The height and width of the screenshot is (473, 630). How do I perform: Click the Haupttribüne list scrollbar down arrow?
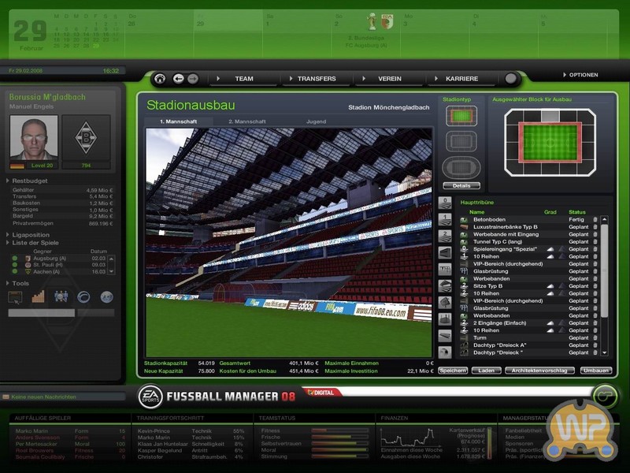[604, 352]
